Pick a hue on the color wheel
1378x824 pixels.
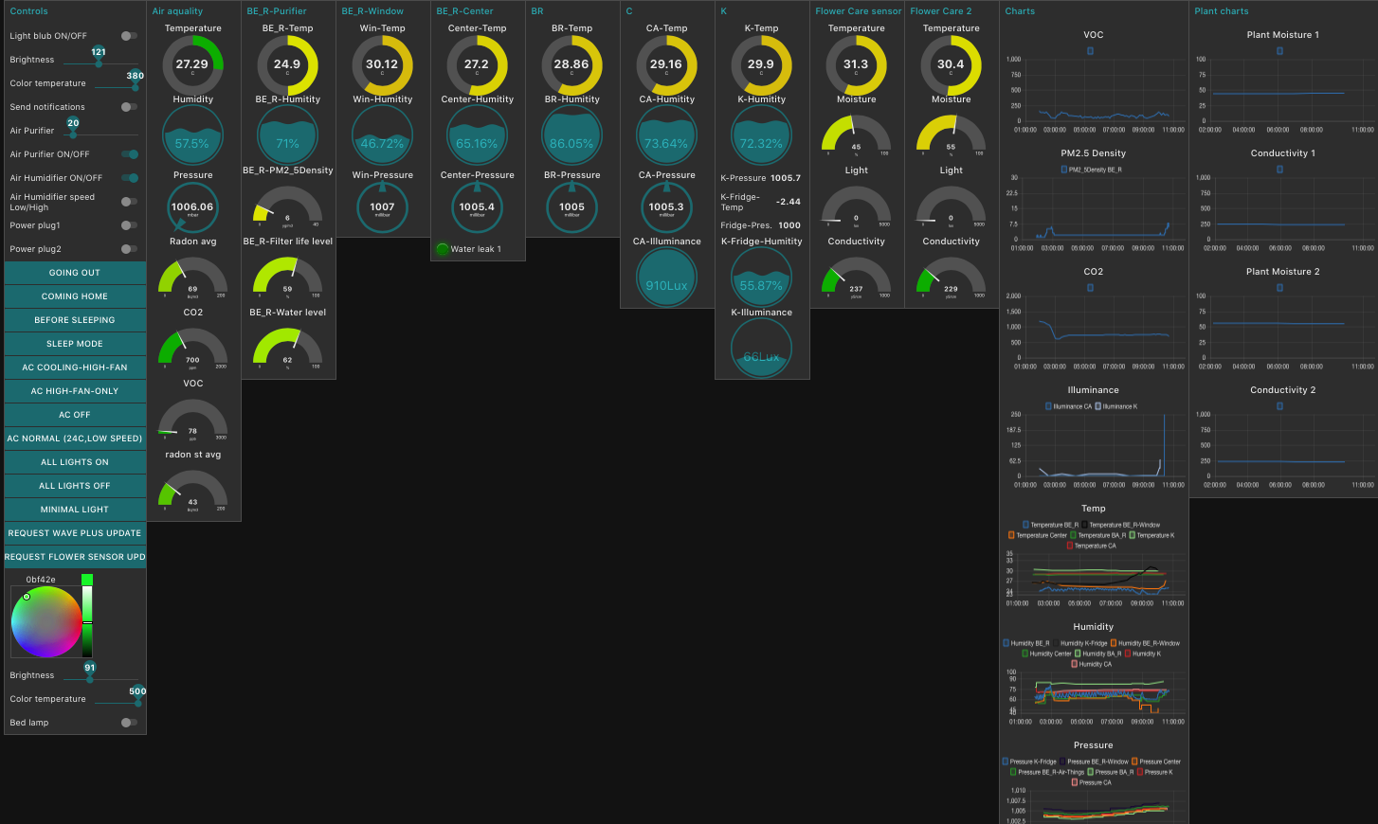coord(46,622)
